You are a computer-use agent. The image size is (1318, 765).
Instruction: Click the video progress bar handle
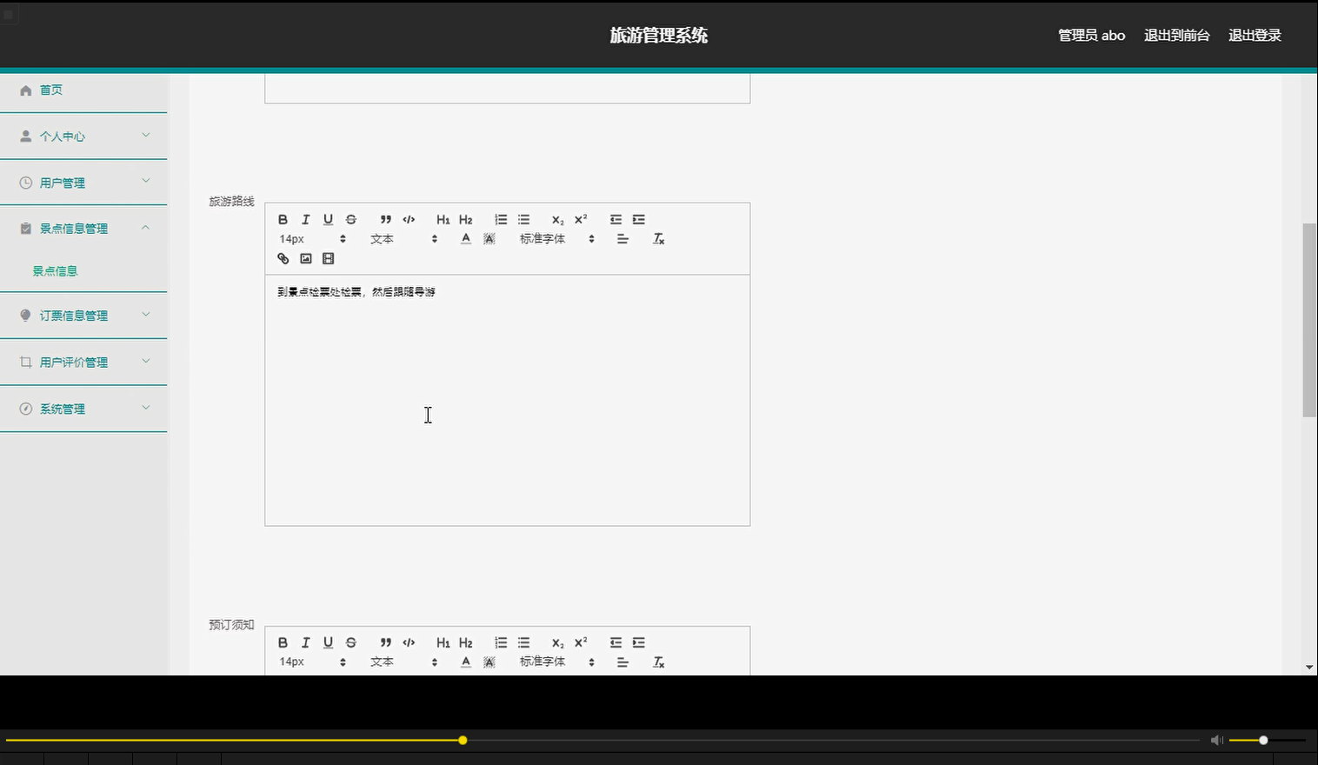pos(463,741)
